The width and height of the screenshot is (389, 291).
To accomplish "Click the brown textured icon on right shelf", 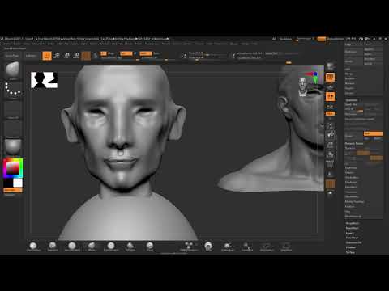I will click(x=330, y=184).
